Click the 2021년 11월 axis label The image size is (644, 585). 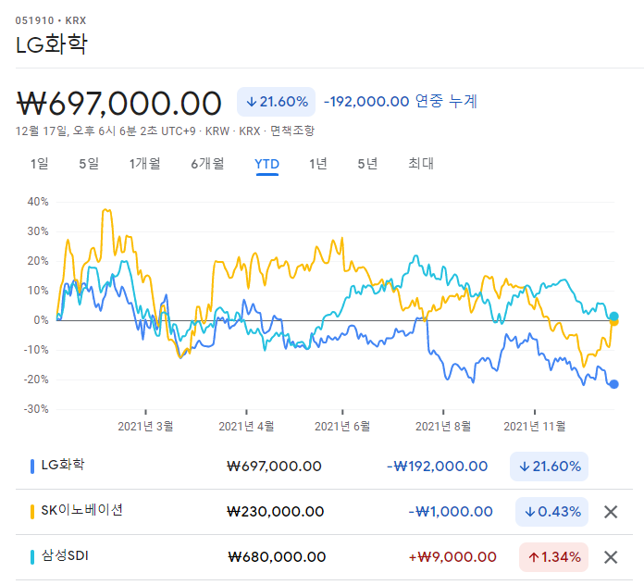[535, 427]
